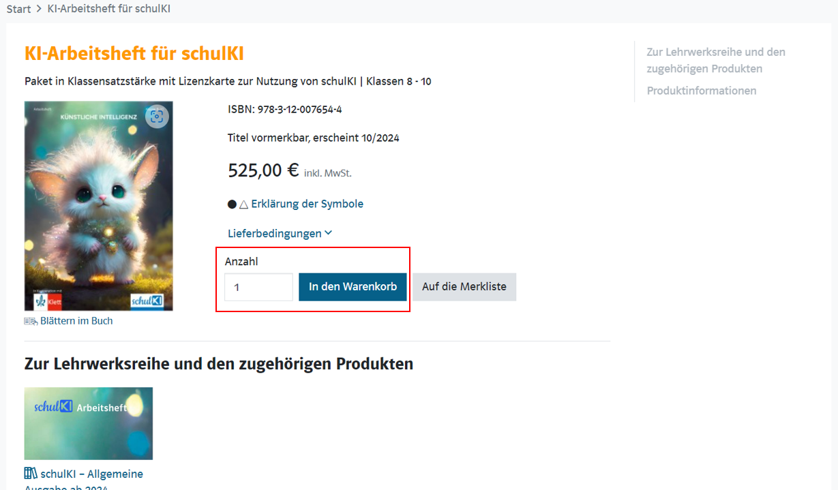Select the Zur Lehrwerksreihe side navigation entry
Image resolution: width=838 pixels, height=490 pixels.
click(716, 60)
